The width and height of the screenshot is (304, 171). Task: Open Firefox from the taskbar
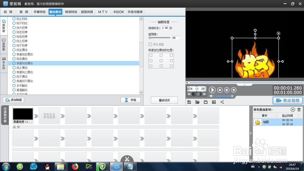[x=75, y=166]
